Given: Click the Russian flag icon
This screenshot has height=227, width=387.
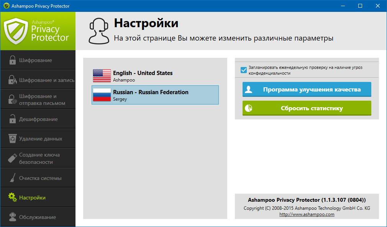Looking at the screenshot, I should pos(102,95).
